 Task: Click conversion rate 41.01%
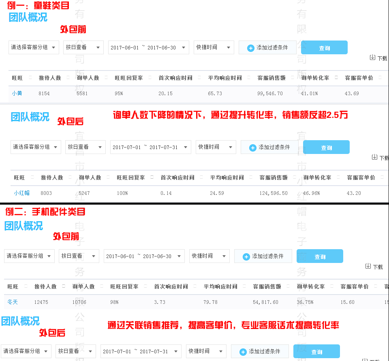(x=309, y=94)
